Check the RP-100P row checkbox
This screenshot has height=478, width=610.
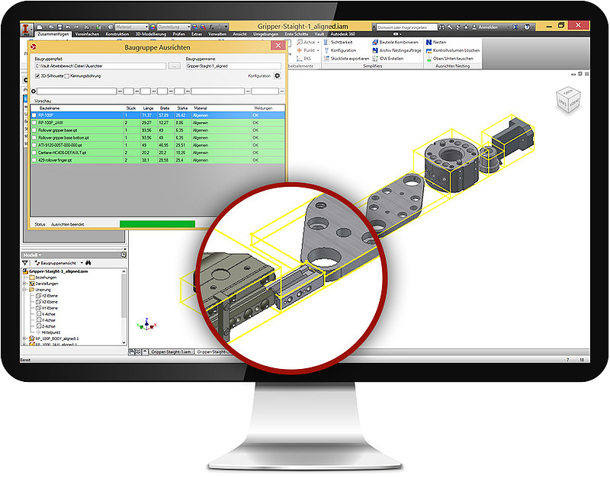[34, 116]
